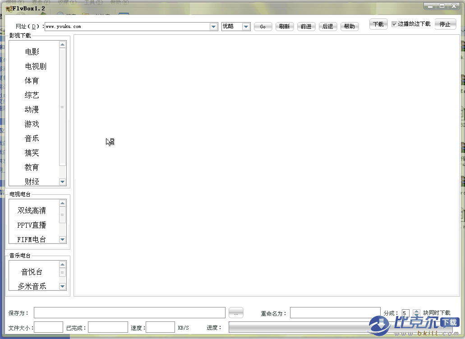Viewport: 465px width, 339px height.
Task: Click up arrow of 电视电台 list scrollbar
Action: click(62, 203)
